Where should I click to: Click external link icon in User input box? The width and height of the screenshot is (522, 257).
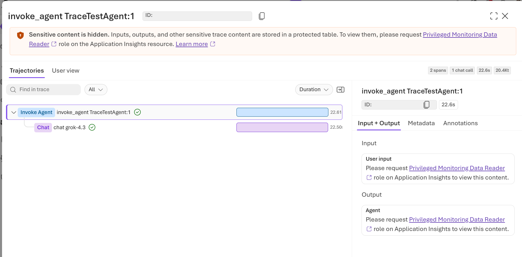pyautogui.click(x=369, y=178)
